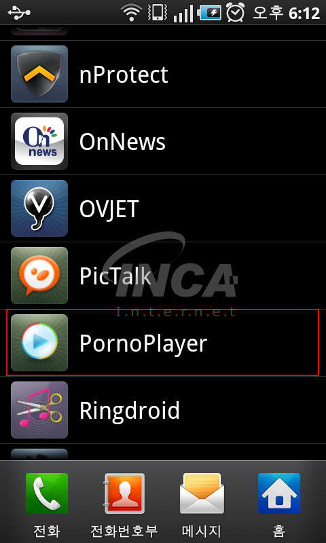This screenshot has width=326, height=543.
Task: Open the nProtect shield icon
Action: click(x=39, y=74)
